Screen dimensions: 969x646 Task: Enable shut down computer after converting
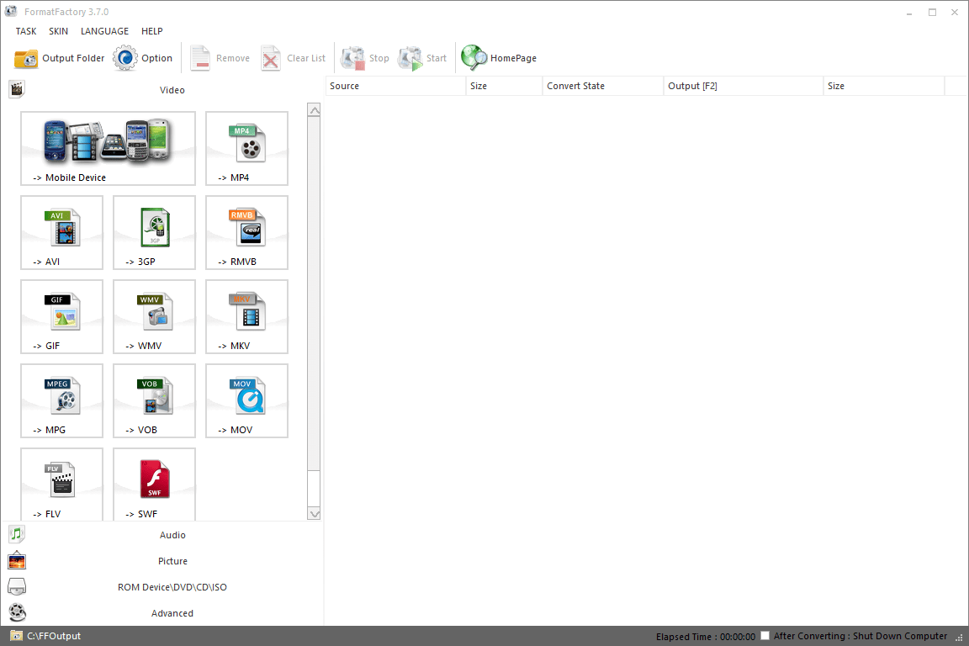[x=765, y=636]
